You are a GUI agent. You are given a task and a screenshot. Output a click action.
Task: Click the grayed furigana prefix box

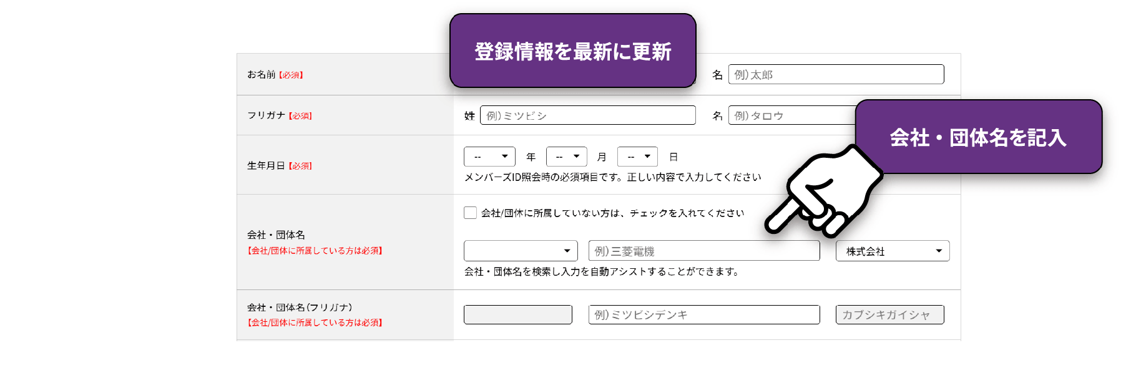(518, 314)
